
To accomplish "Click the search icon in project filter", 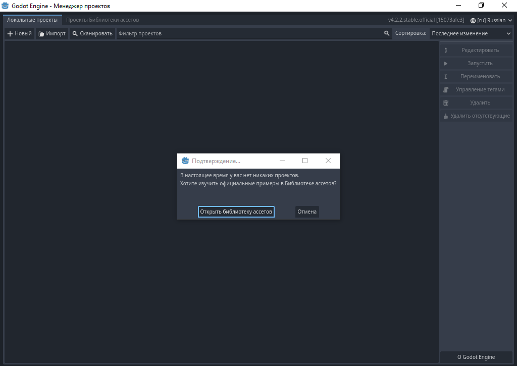I will click(x=387, y=33).
